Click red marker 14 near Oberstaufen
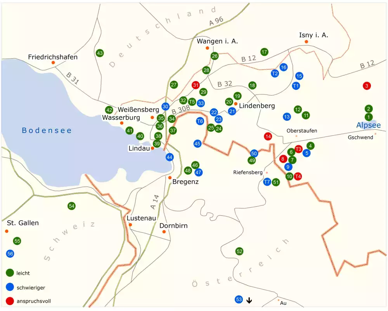The height and width of the screenshot is (311, 388). coord(268,136)
